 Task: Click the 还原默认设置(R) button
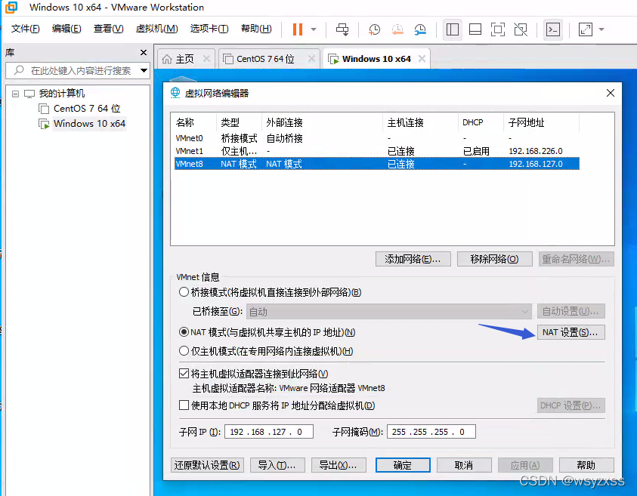coord(207,465)
